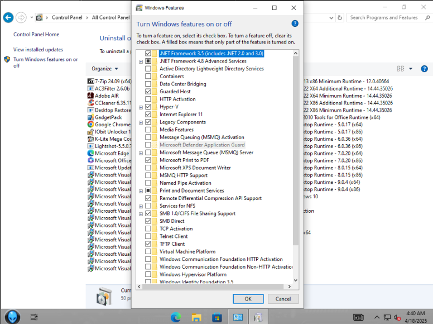Click the muted volume icon in system tray

(397, 317)
